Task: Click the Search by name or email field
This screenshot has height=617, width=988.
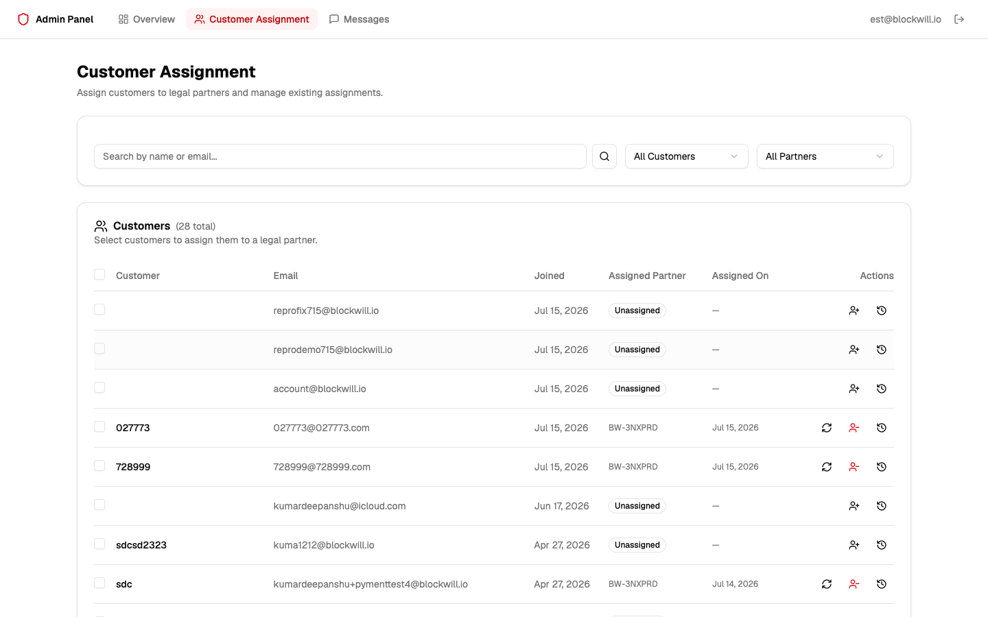Action: 340,156
